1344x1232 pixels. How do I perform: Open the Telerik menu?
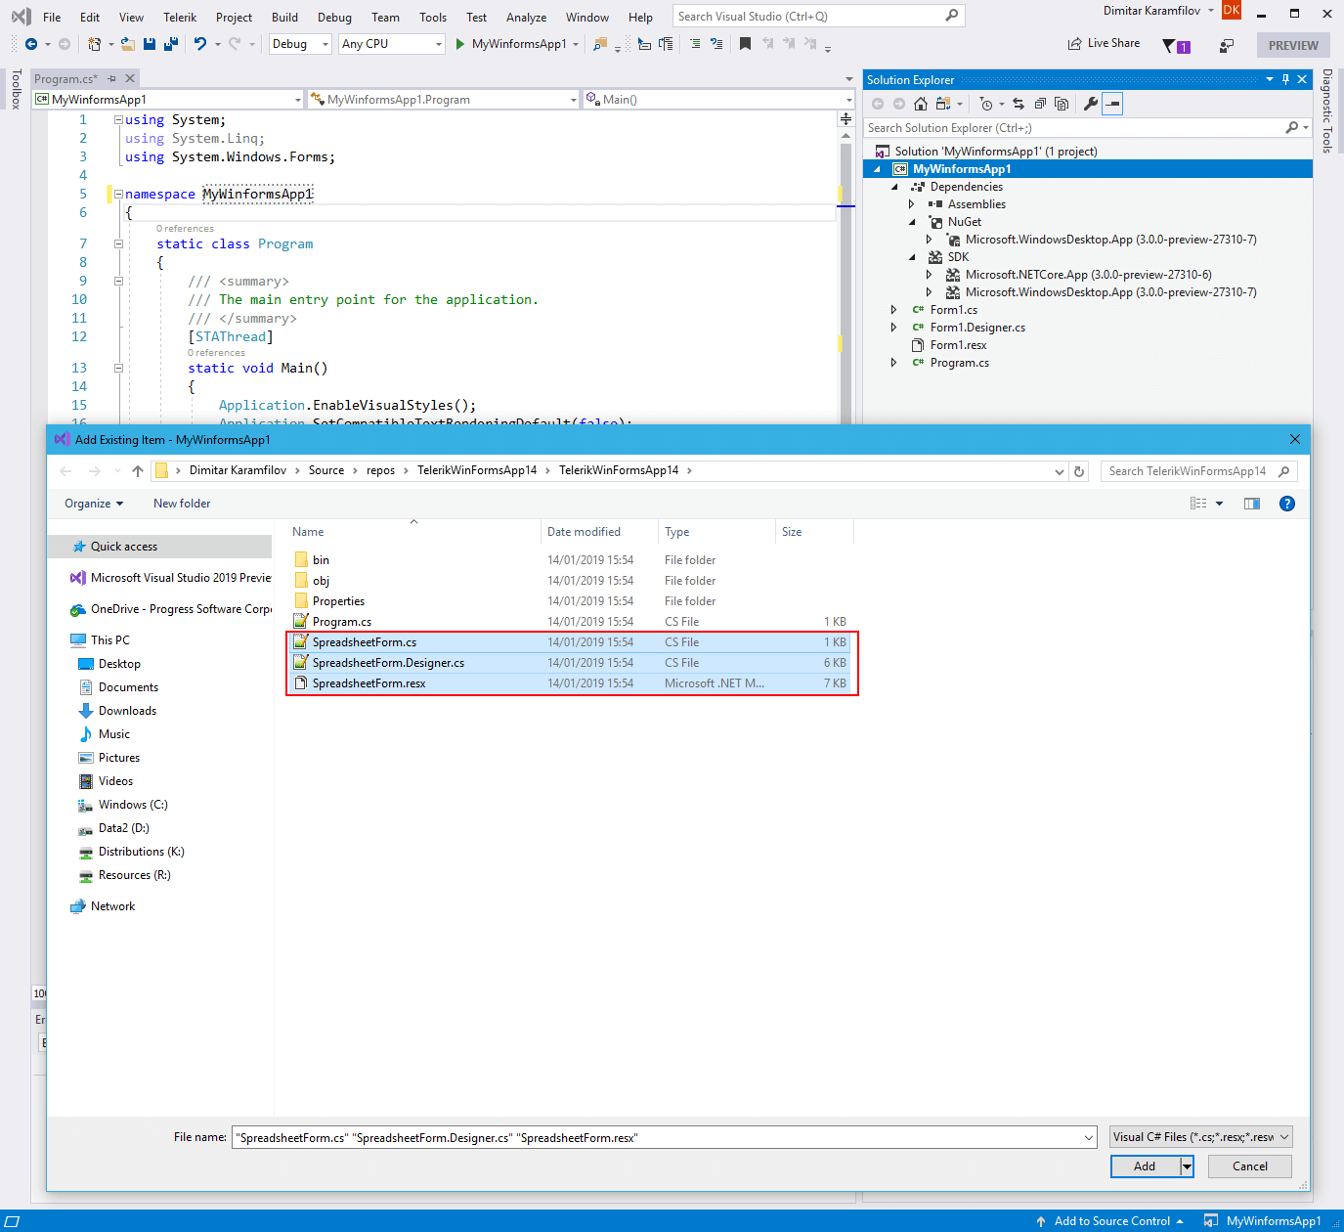point(180,17)
